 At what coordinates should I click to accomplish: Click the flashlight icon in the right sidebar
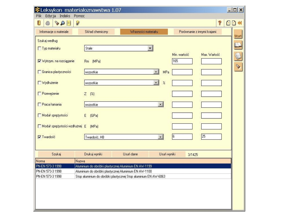click(x=238, y=67)
